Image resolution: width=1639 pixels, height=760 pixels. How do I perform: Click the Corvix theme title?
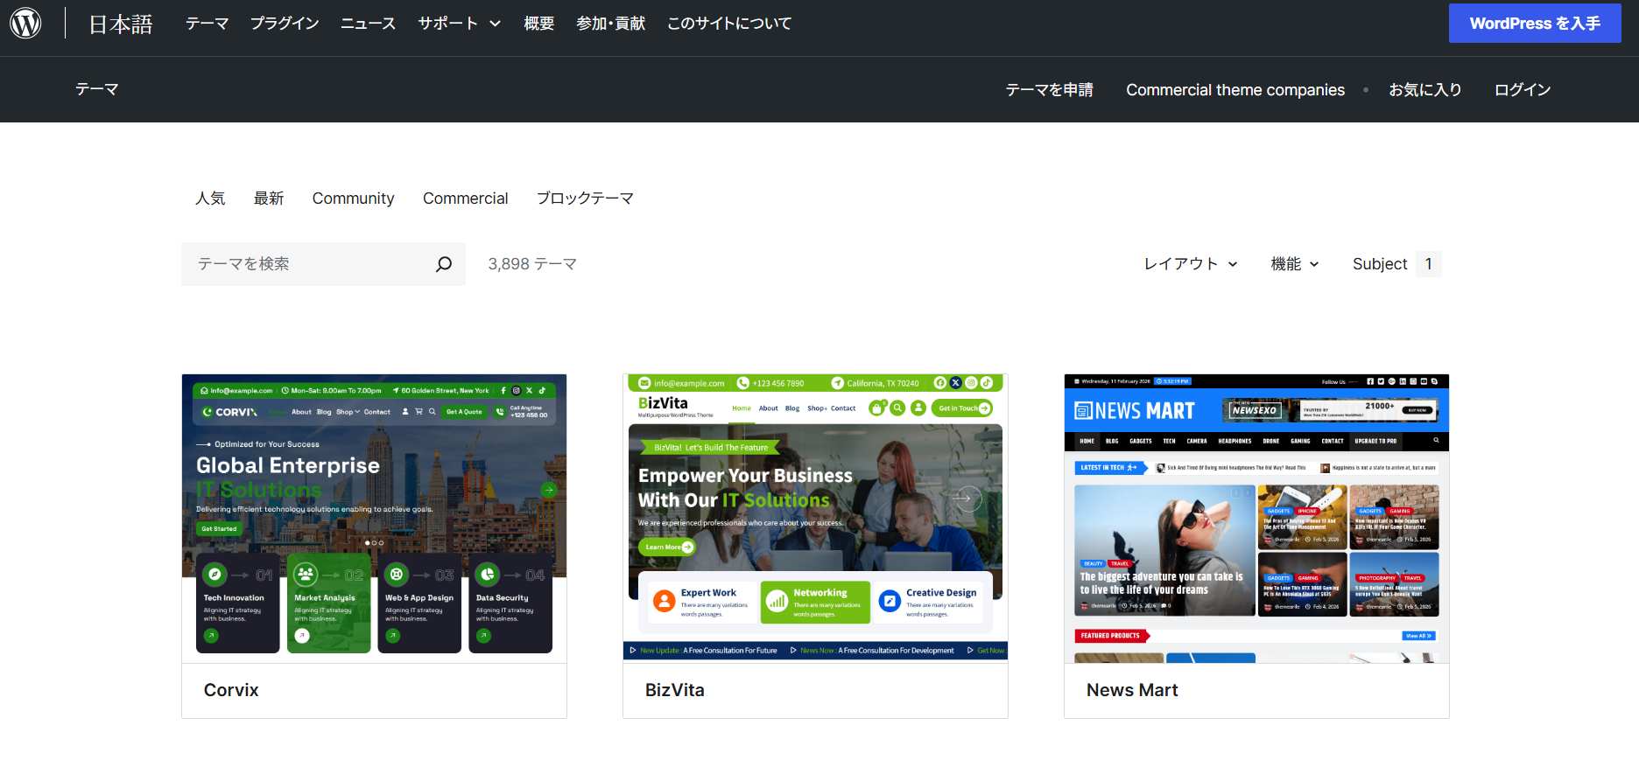click(231, 690)
